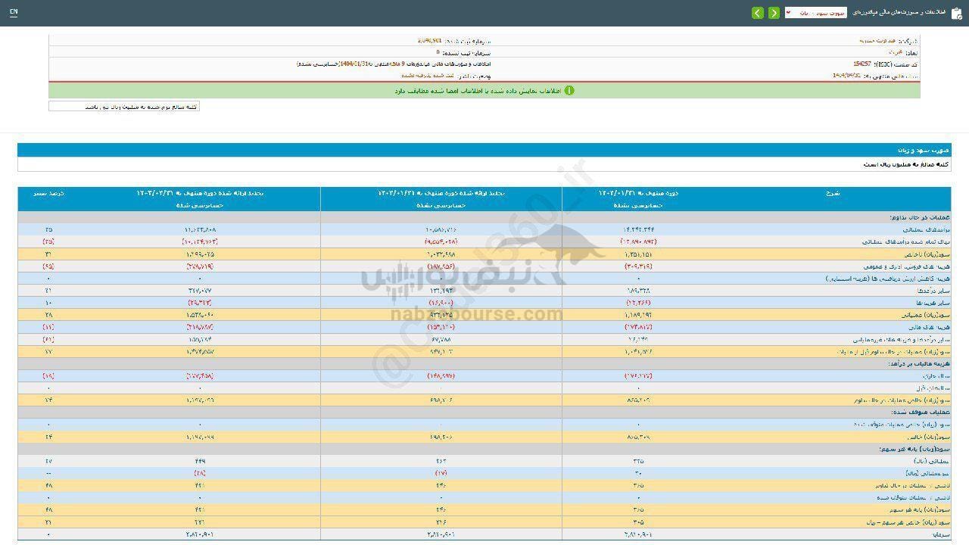The width and height of the screenshot is (969, 545).
Task: Switch language by clicking the EN icon
Action: click(14, 12)
